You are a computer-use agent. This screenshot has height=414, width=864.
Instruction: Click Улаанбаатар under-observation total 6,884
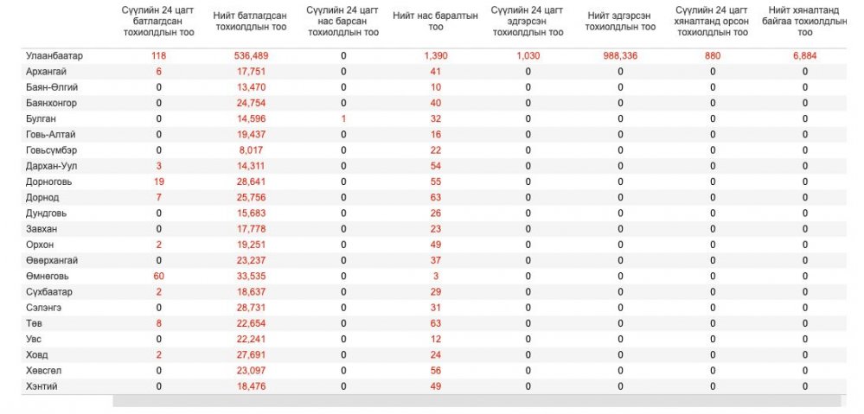tap(805, 55)
